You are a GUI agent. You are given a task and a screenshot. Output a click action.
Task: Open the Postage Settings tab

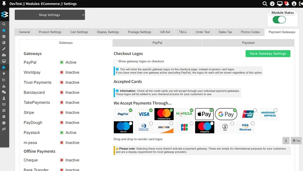point(140,32)
